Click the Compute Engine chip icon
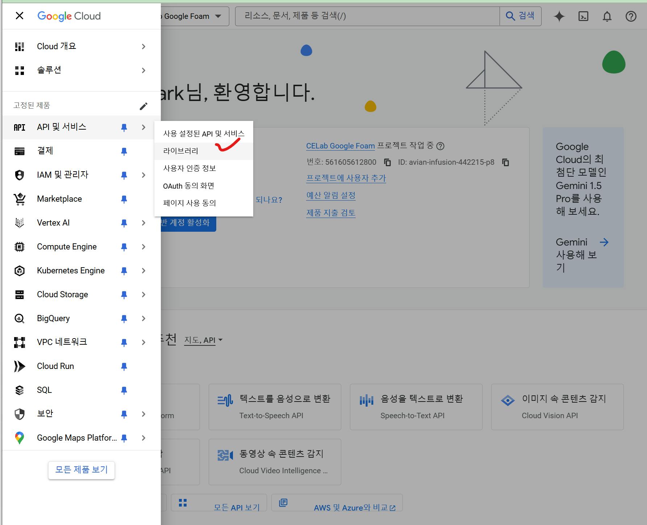The image size is (647, 525). [x=20, y=247]
